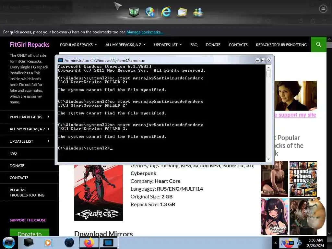Open the users group dock icon
The height and width of the screenshot is (249, 332).
[x=198, y=12]
